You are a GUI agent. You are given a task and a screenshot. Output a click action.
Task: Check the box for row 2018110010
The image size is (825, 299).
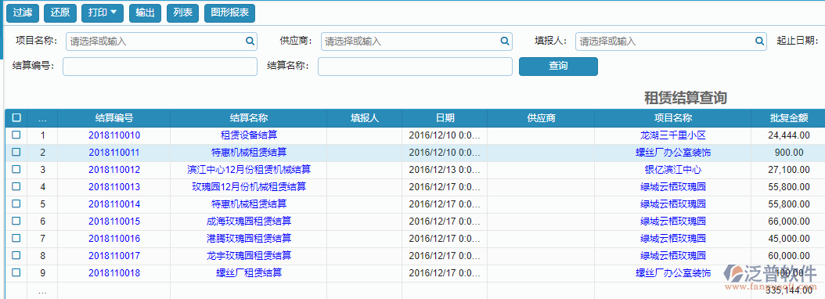[16, 135]
